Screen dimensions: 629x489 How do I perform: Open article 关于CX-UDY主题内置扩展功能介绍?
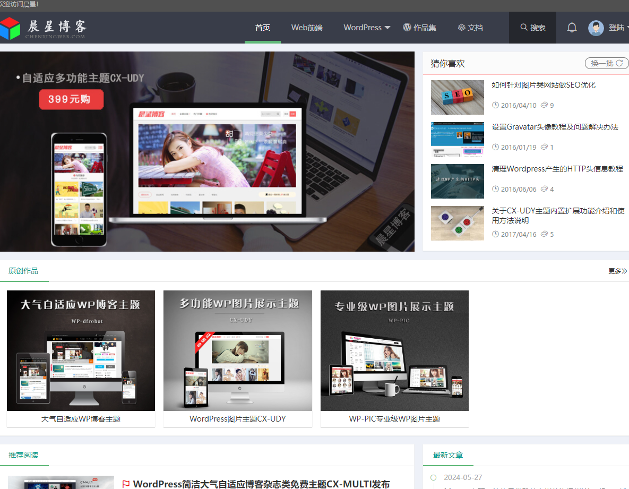tap(558, 216)
